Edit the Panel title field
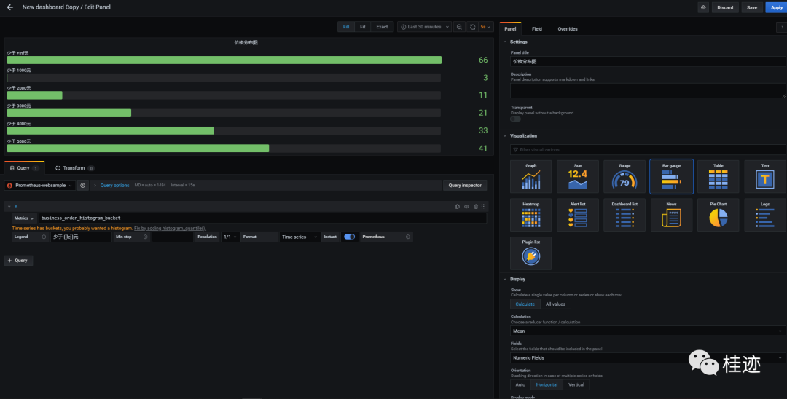 point(648,61)
